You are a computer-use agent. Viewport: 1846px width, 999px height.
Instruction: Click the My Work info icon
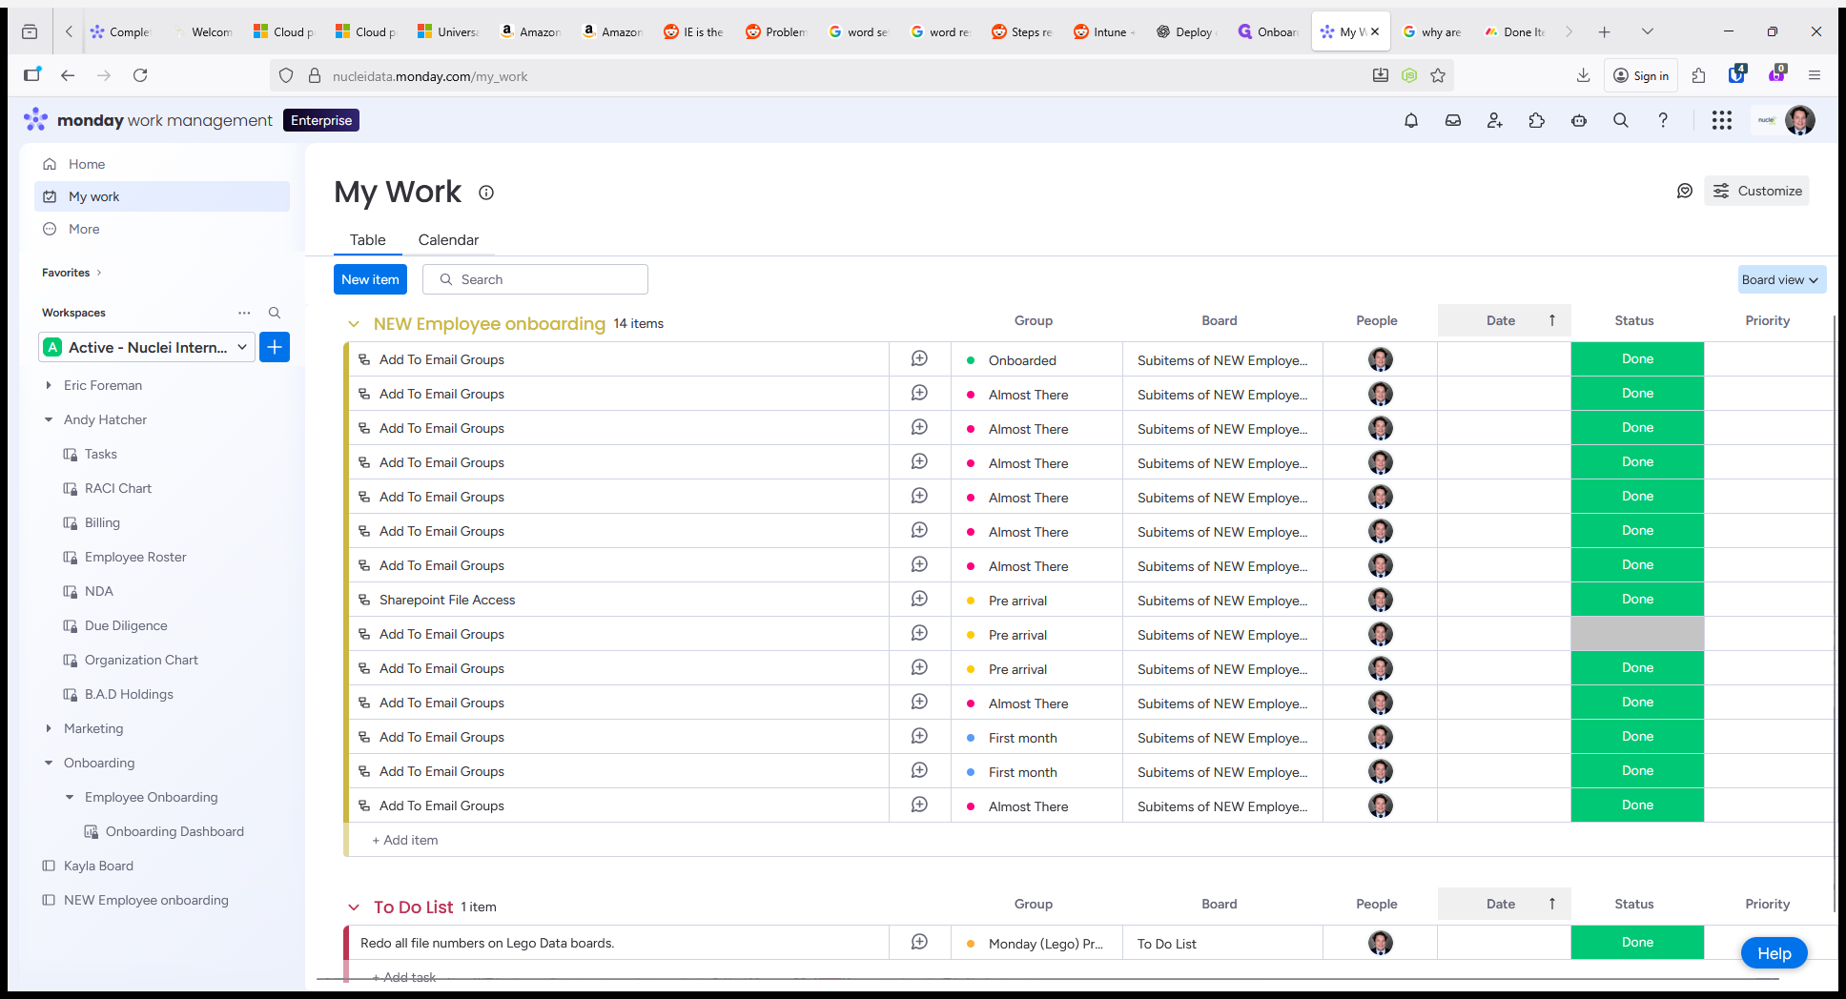[x=486, y=193]
